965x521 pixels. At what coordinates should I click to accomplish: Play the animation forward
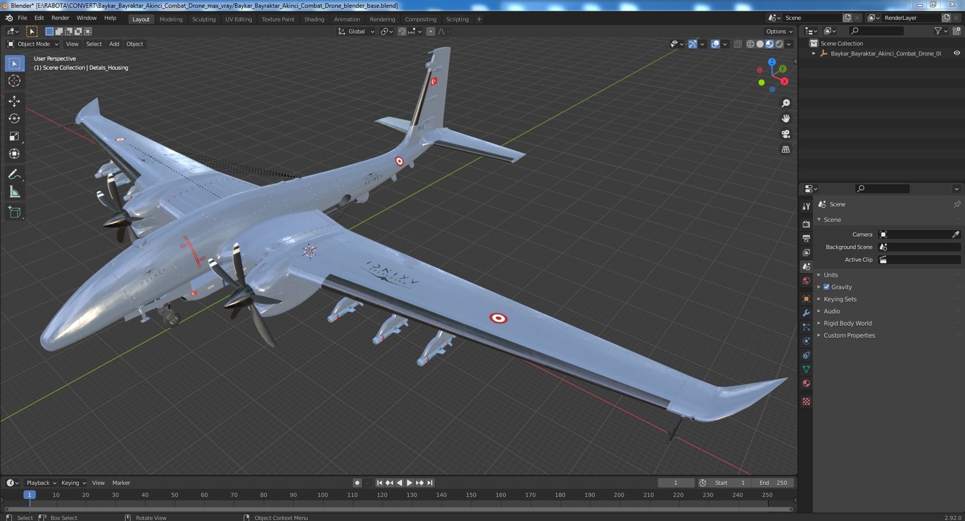coord(409,483)
